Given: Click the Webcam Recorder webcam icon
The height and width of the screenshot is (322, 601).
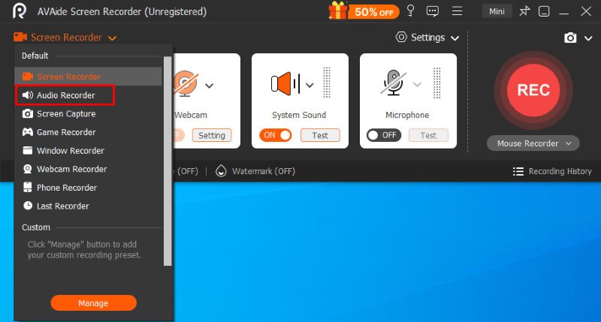Looking at the screenshot, I should 28,169.
